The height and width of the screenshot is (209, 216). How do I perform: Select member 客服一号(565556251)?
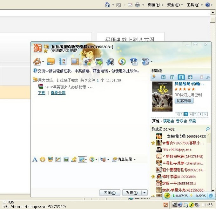pos(179,184)
